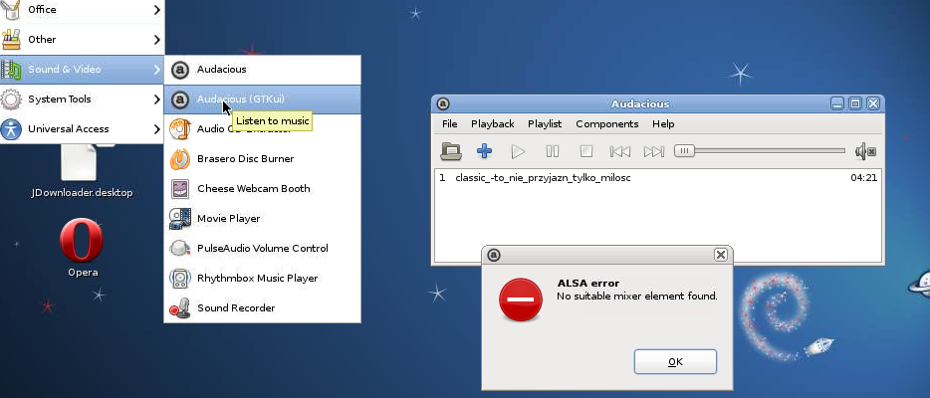
Task: Expand the System Tools category
Action: (82, 99)
